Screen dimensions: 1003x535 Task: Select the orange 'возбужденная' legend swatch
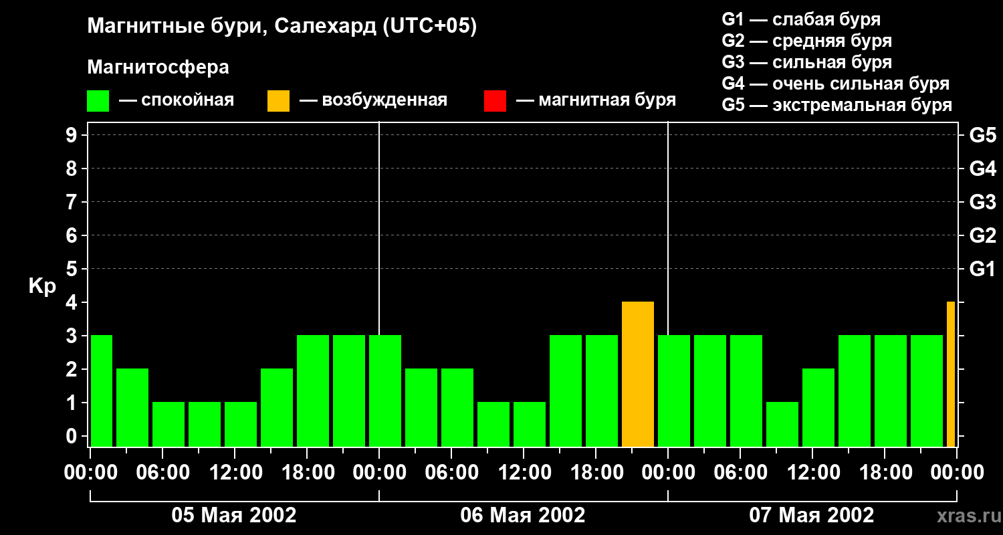click(278, 101)
